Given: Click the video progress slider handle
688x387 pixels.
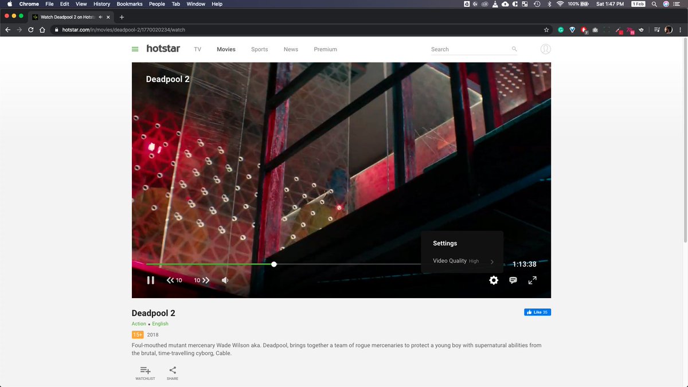Looking at the screenshot, I should click(274, 264).
